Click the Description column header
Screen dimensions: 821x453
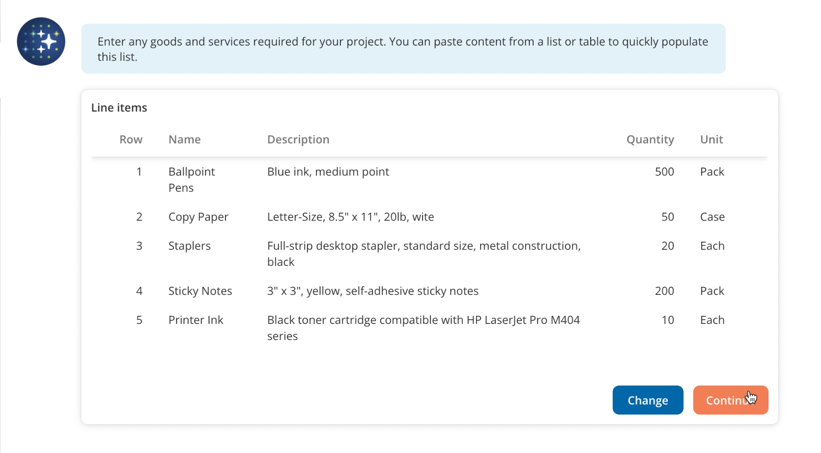point(298,139)
